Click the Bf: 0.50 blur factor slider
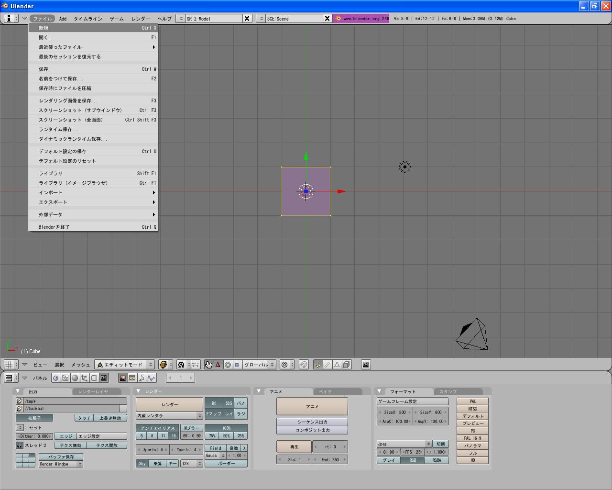This screenshot has height=490, width=612. (192, 435)
